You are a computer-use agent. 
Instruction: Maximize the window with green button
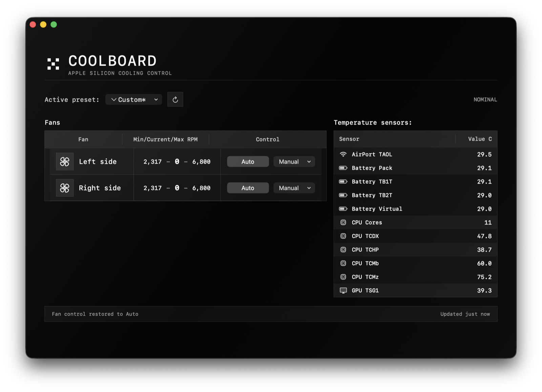coord(54,24)
